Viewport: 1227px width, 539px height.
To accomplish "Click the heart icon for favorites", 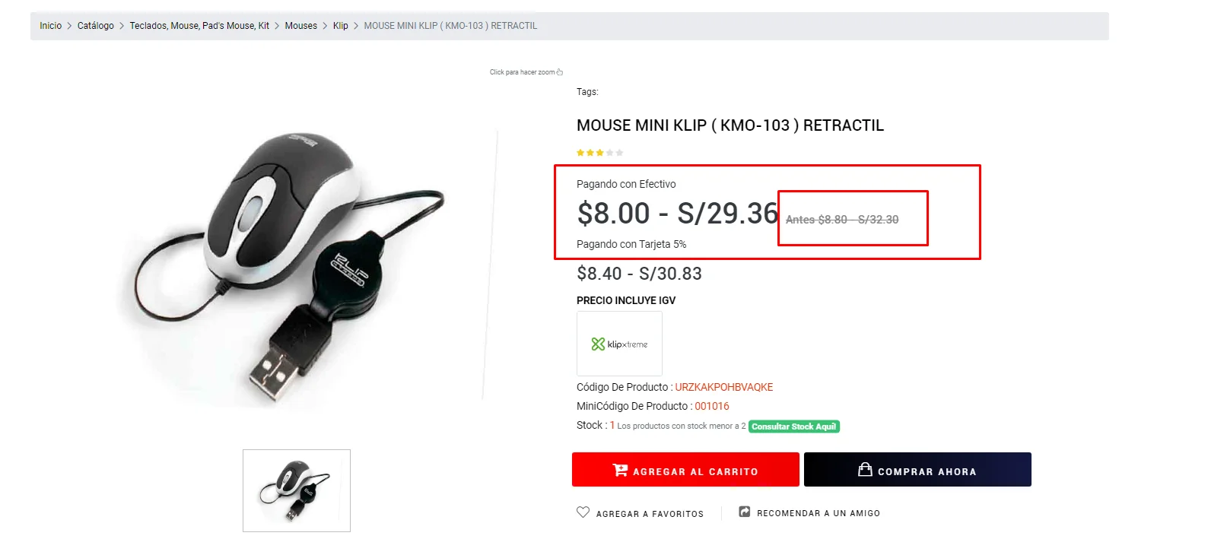I will (583, 512).
